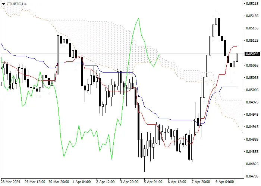Select the last white candlestick on chart

coord(237,57)
